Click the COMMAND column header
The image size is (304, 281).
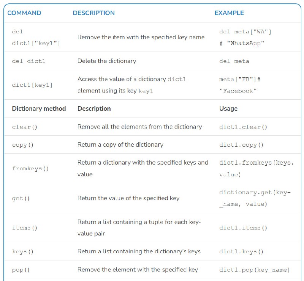coord(24,13)
